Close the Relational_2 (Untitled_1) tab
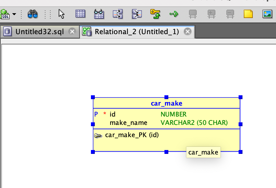Viewport: 276px width, 188px height. [x=187, y=32]
